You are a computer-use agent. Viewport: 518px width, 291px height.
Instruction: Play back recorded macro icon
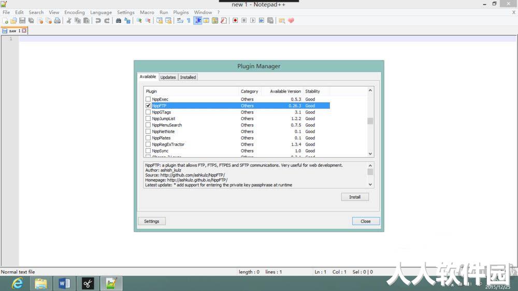[x=253, y=21]
